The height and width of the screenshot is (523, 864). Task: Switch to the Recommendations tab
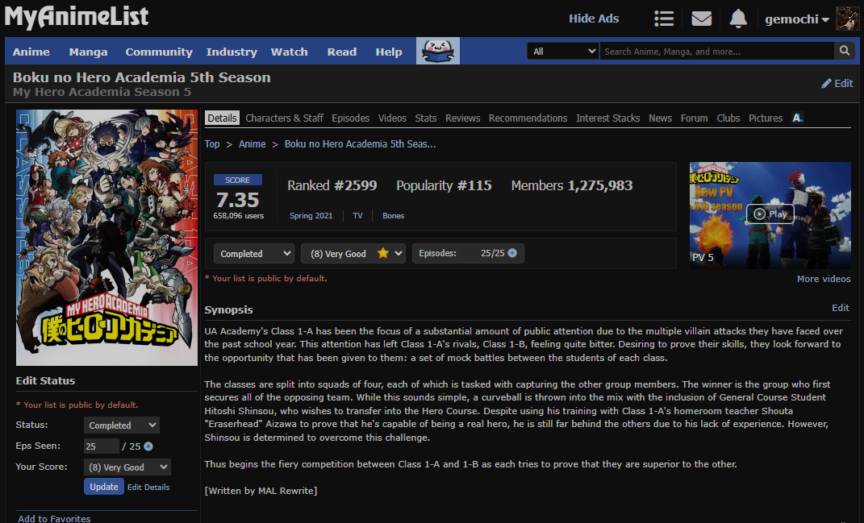[528, 118]
